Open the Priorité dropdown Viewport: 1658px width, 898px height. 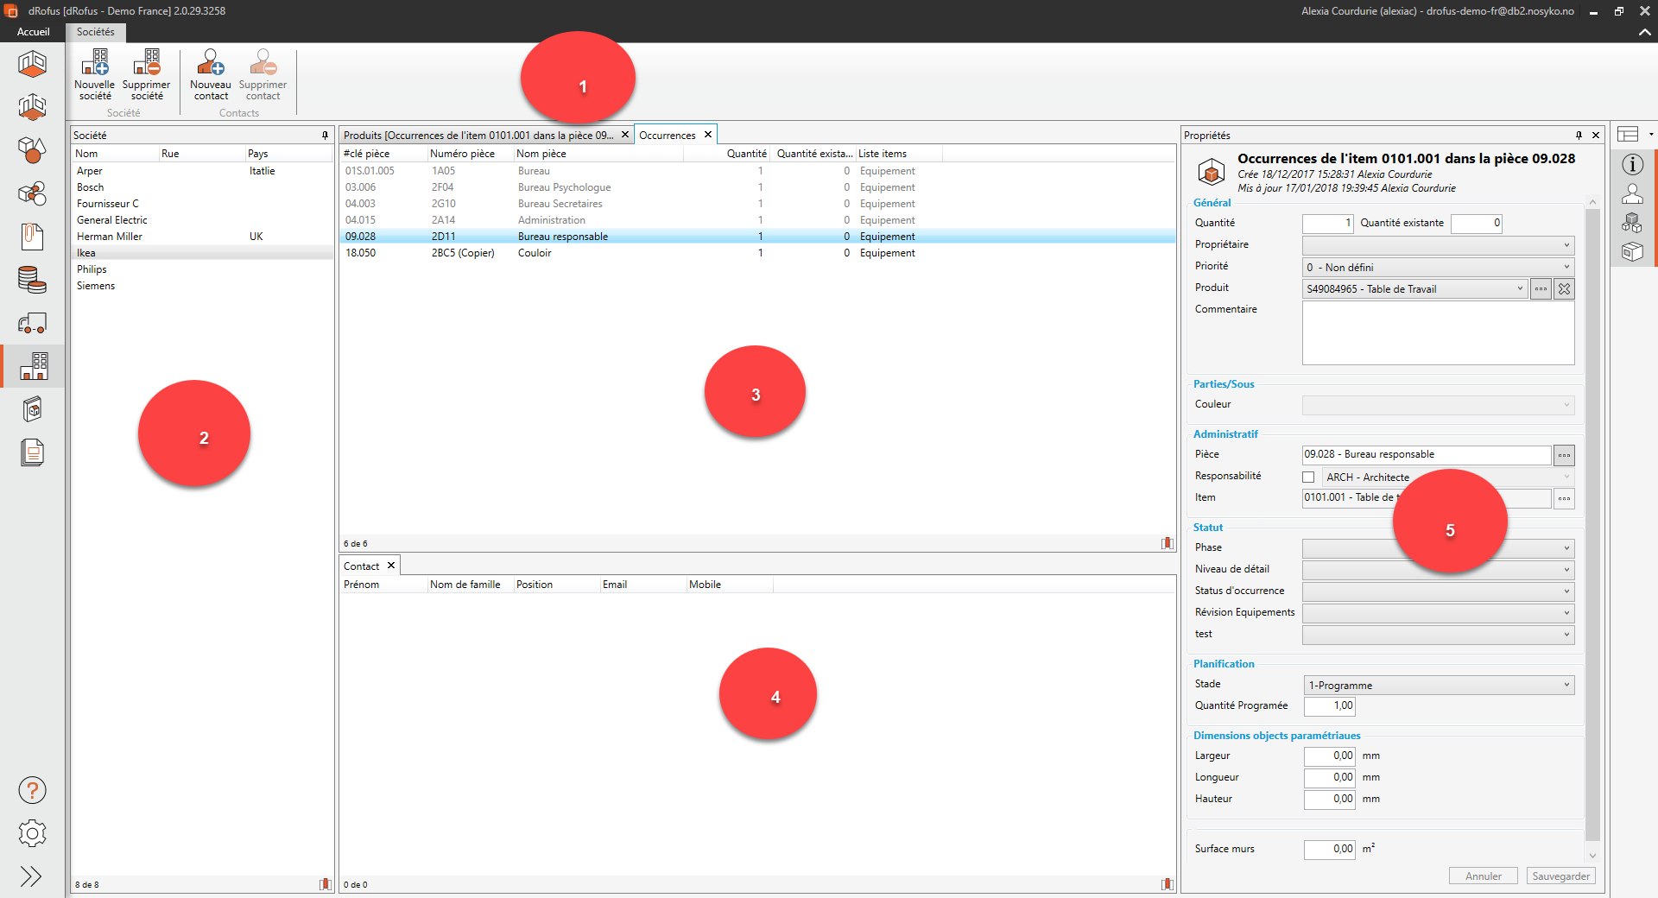[x=1438, y=268]
